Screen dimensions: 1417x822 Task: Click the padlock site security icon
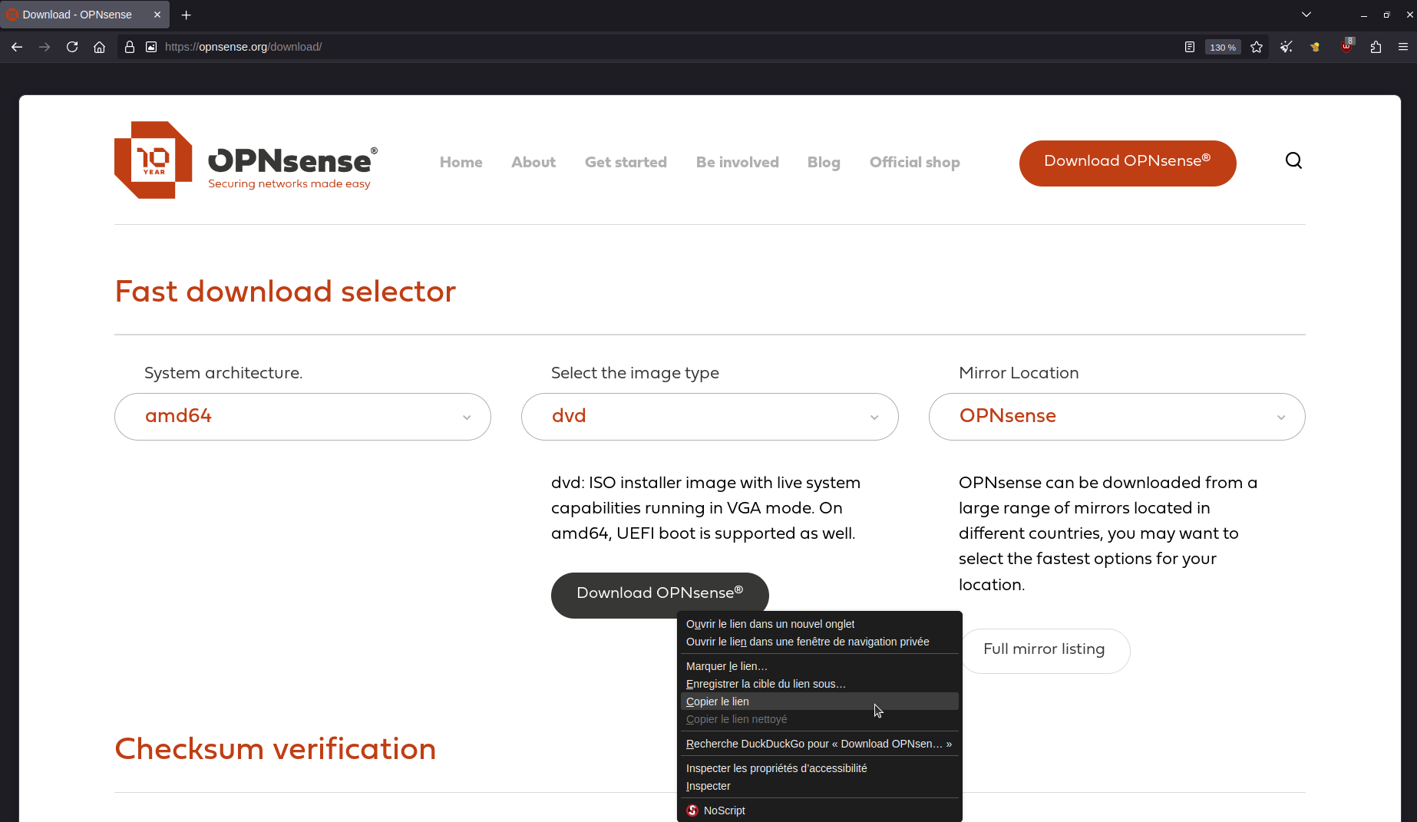(x=130, y=47)
